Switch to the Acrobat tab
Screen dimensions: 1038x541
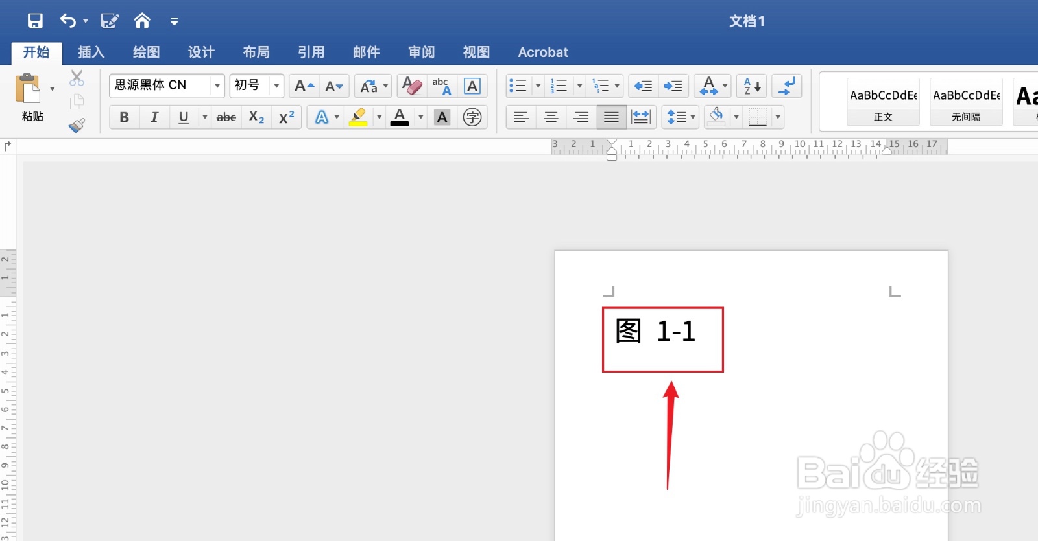pos(543,52)
